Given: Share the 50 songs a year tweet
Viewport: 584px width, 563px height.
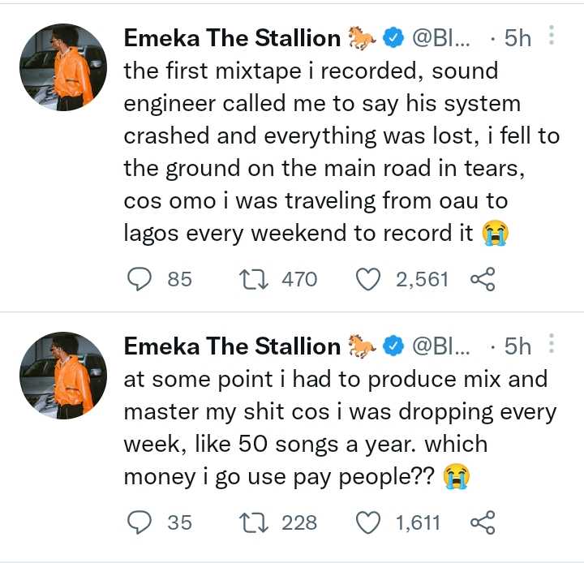Looking at the screenshot, I should pos(483,523).
